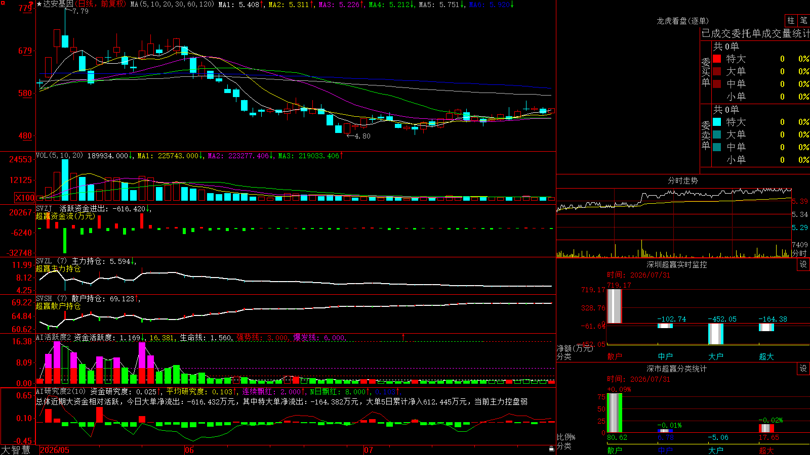Select 中户 in 深市超赢分类统计 chart
This screenshot has height=455, width=810.
point(665,450)
